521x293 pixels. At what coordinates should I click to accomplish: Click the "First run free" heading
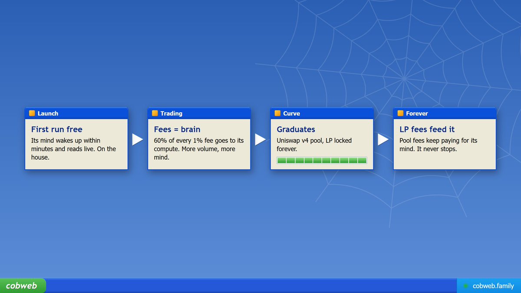(57, 129)
